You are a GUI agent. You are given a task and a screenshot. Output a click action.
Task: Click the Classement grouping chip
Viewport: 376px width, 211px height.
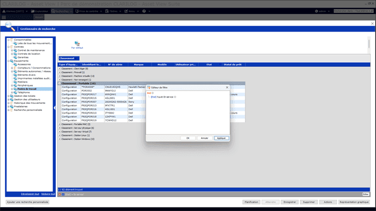(69, 58)
